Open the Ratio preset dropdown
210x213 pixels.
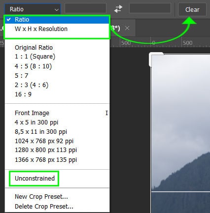33,9
